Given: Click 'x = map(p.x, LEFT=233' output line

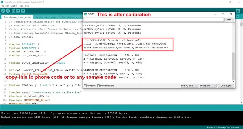Looking at the screenshot, I should point(114,59).
